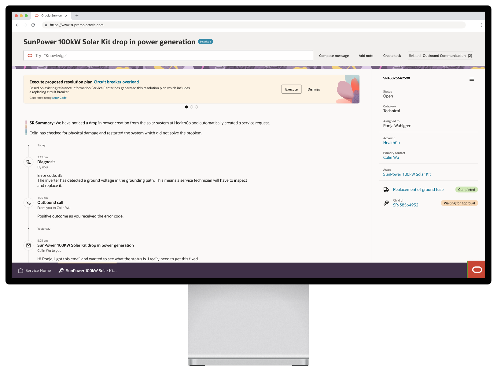Viewport: 497px width, 375px height.
Task: Click Add note
Action: coord(366,56)
